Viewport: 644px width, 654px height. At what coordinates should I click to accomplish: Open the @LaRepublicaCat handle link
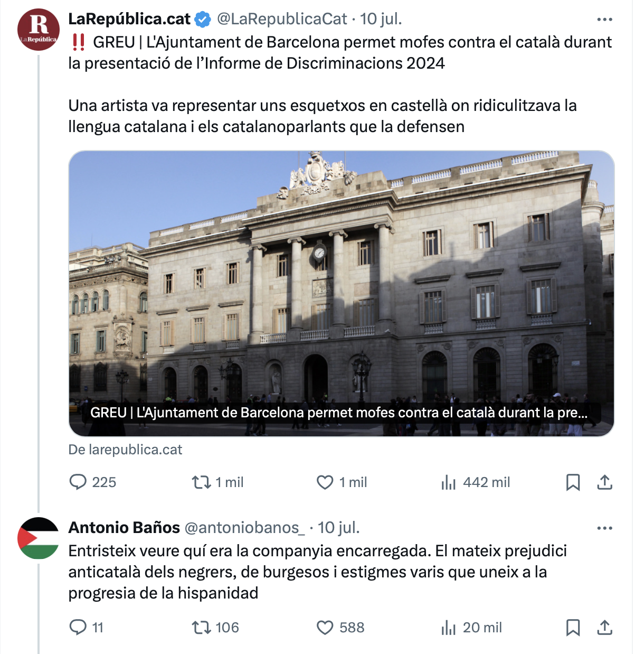(x=282, y=19)
